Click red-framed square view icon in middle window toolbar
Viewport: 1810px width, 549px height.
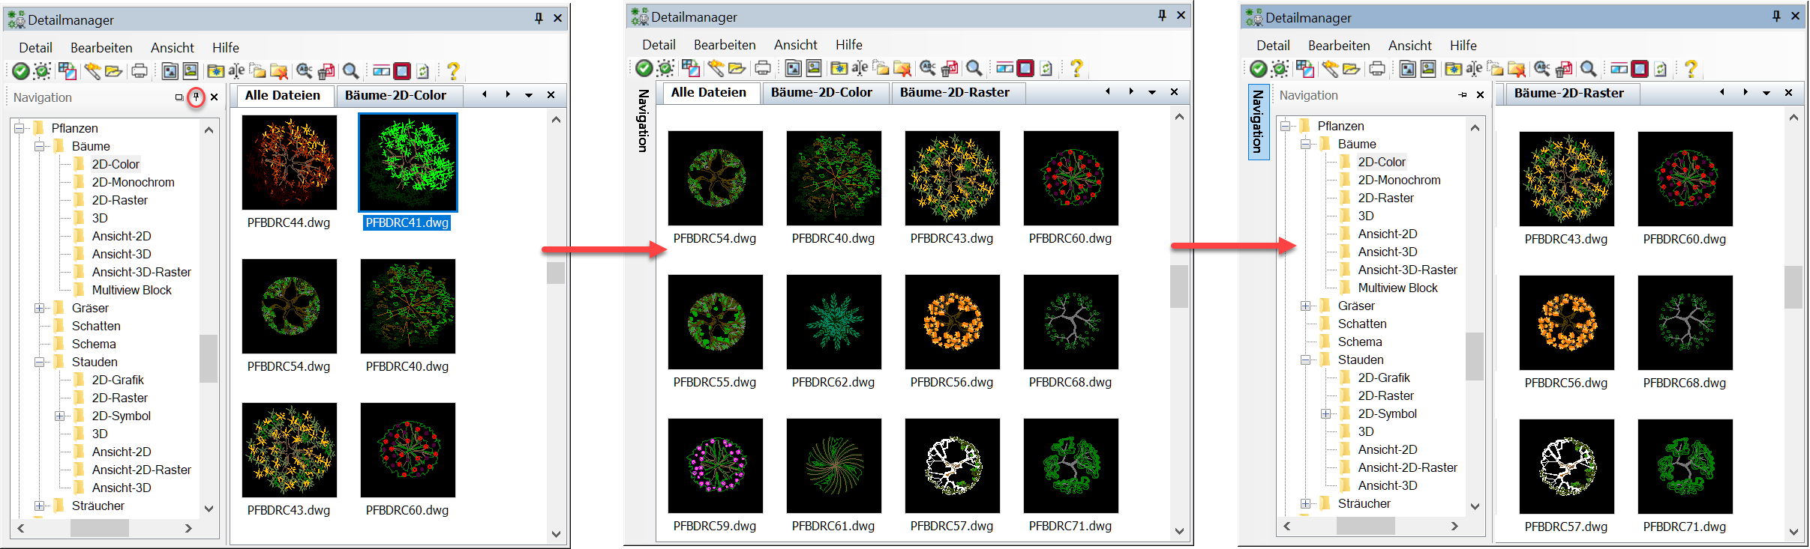coord(1025,69)
